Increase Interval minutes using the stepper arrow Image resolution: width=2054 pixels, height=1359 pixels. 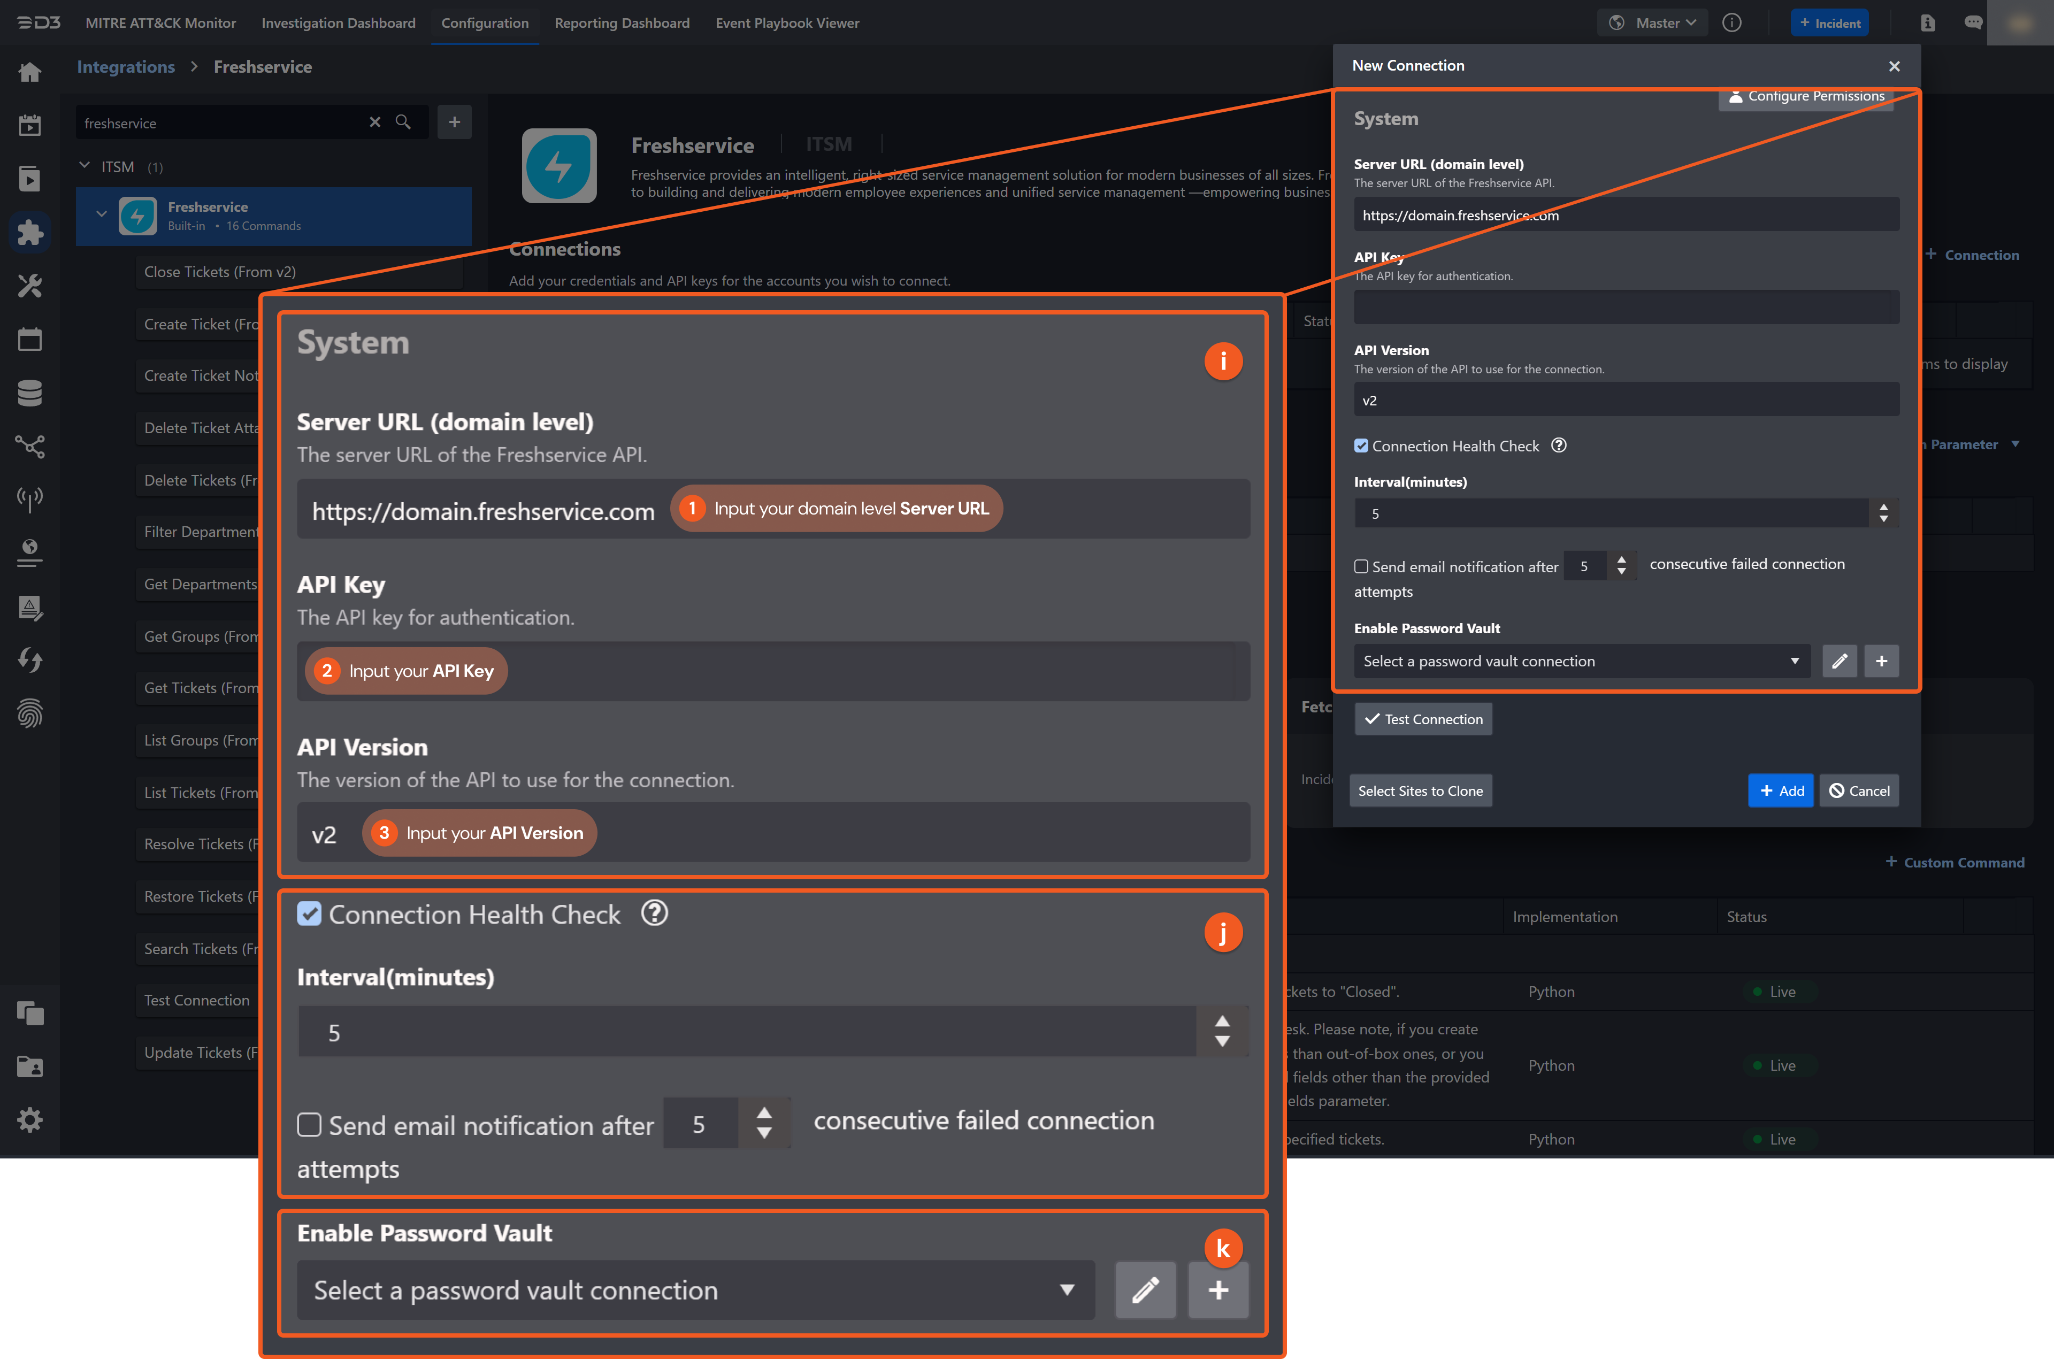tap(1222, 1022)
